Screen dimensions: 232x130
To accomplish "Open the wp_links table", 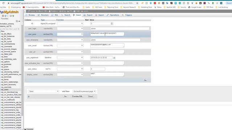I will click(x=4, y=57).
